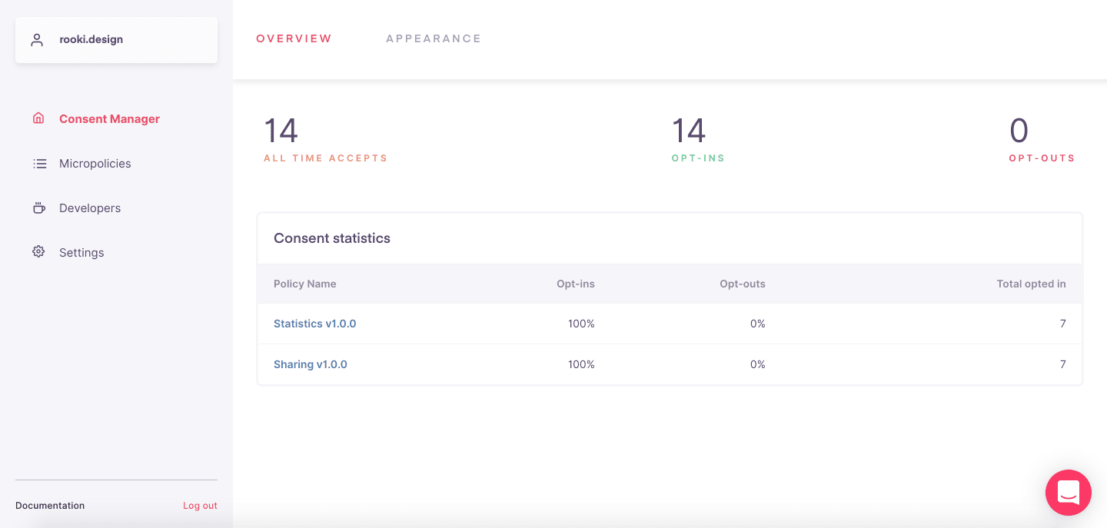The height and width of the screenshot is (528, 1107).
Task: Click the Policy Name column header
Action: coord(304,284)
